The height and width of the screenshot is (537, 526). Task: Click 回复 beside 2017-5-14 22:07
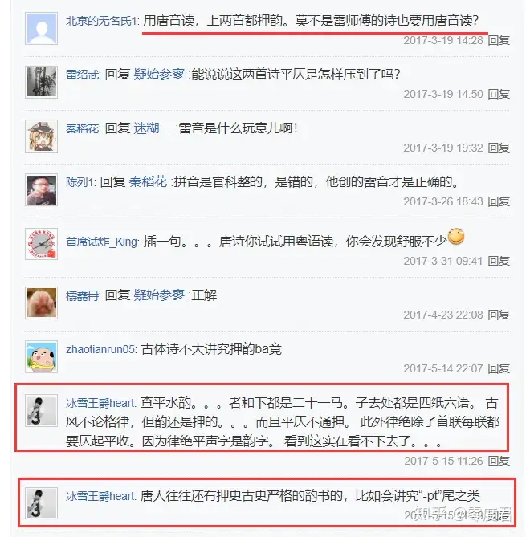click(499, 369)
